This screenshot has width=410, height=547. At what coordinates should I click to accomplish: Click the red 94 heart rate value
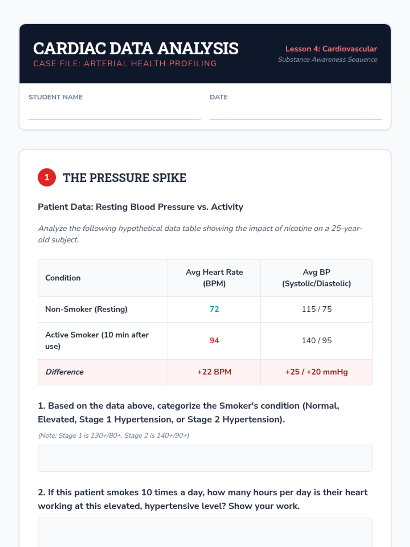[x=214, y=341]
